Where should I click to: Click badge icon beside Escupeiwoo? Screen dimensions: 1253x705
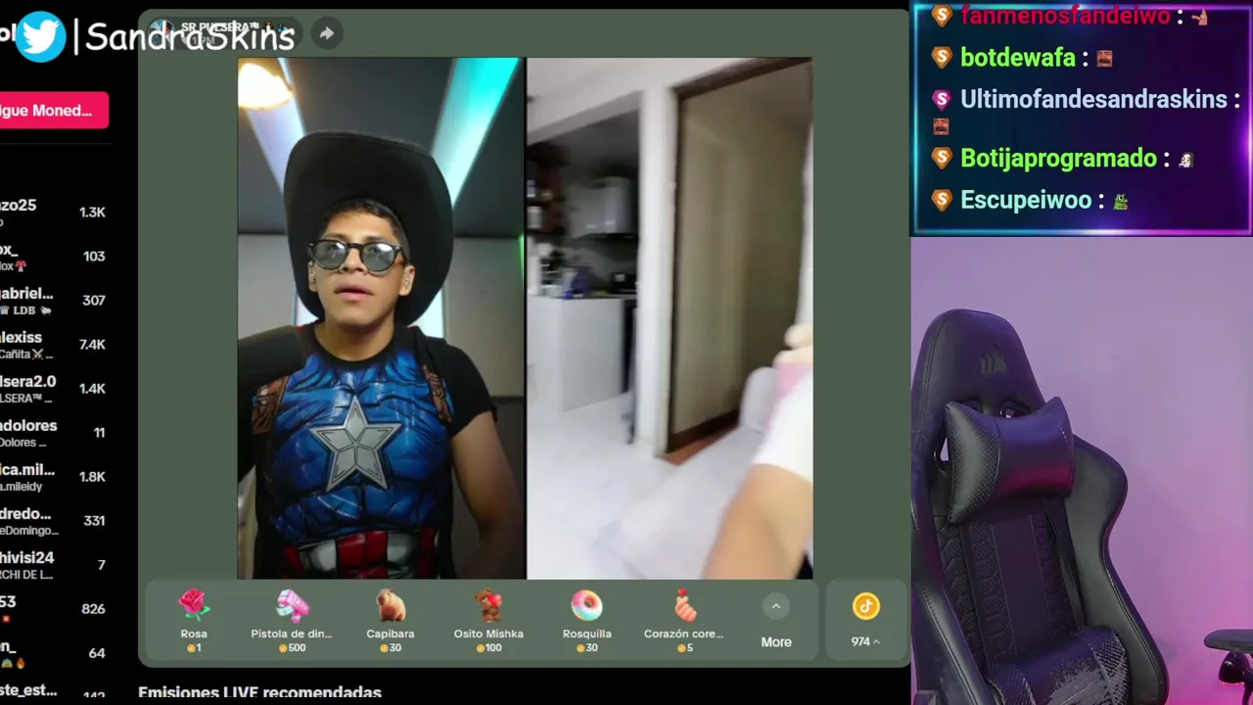942,200
